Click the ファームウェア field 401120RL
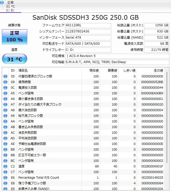The width and height of the screenshot is (171, 192). [x=88, y=26]
